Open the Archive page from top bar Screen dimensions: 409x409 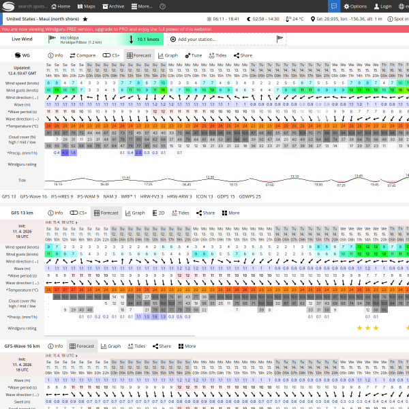[113, 6]
